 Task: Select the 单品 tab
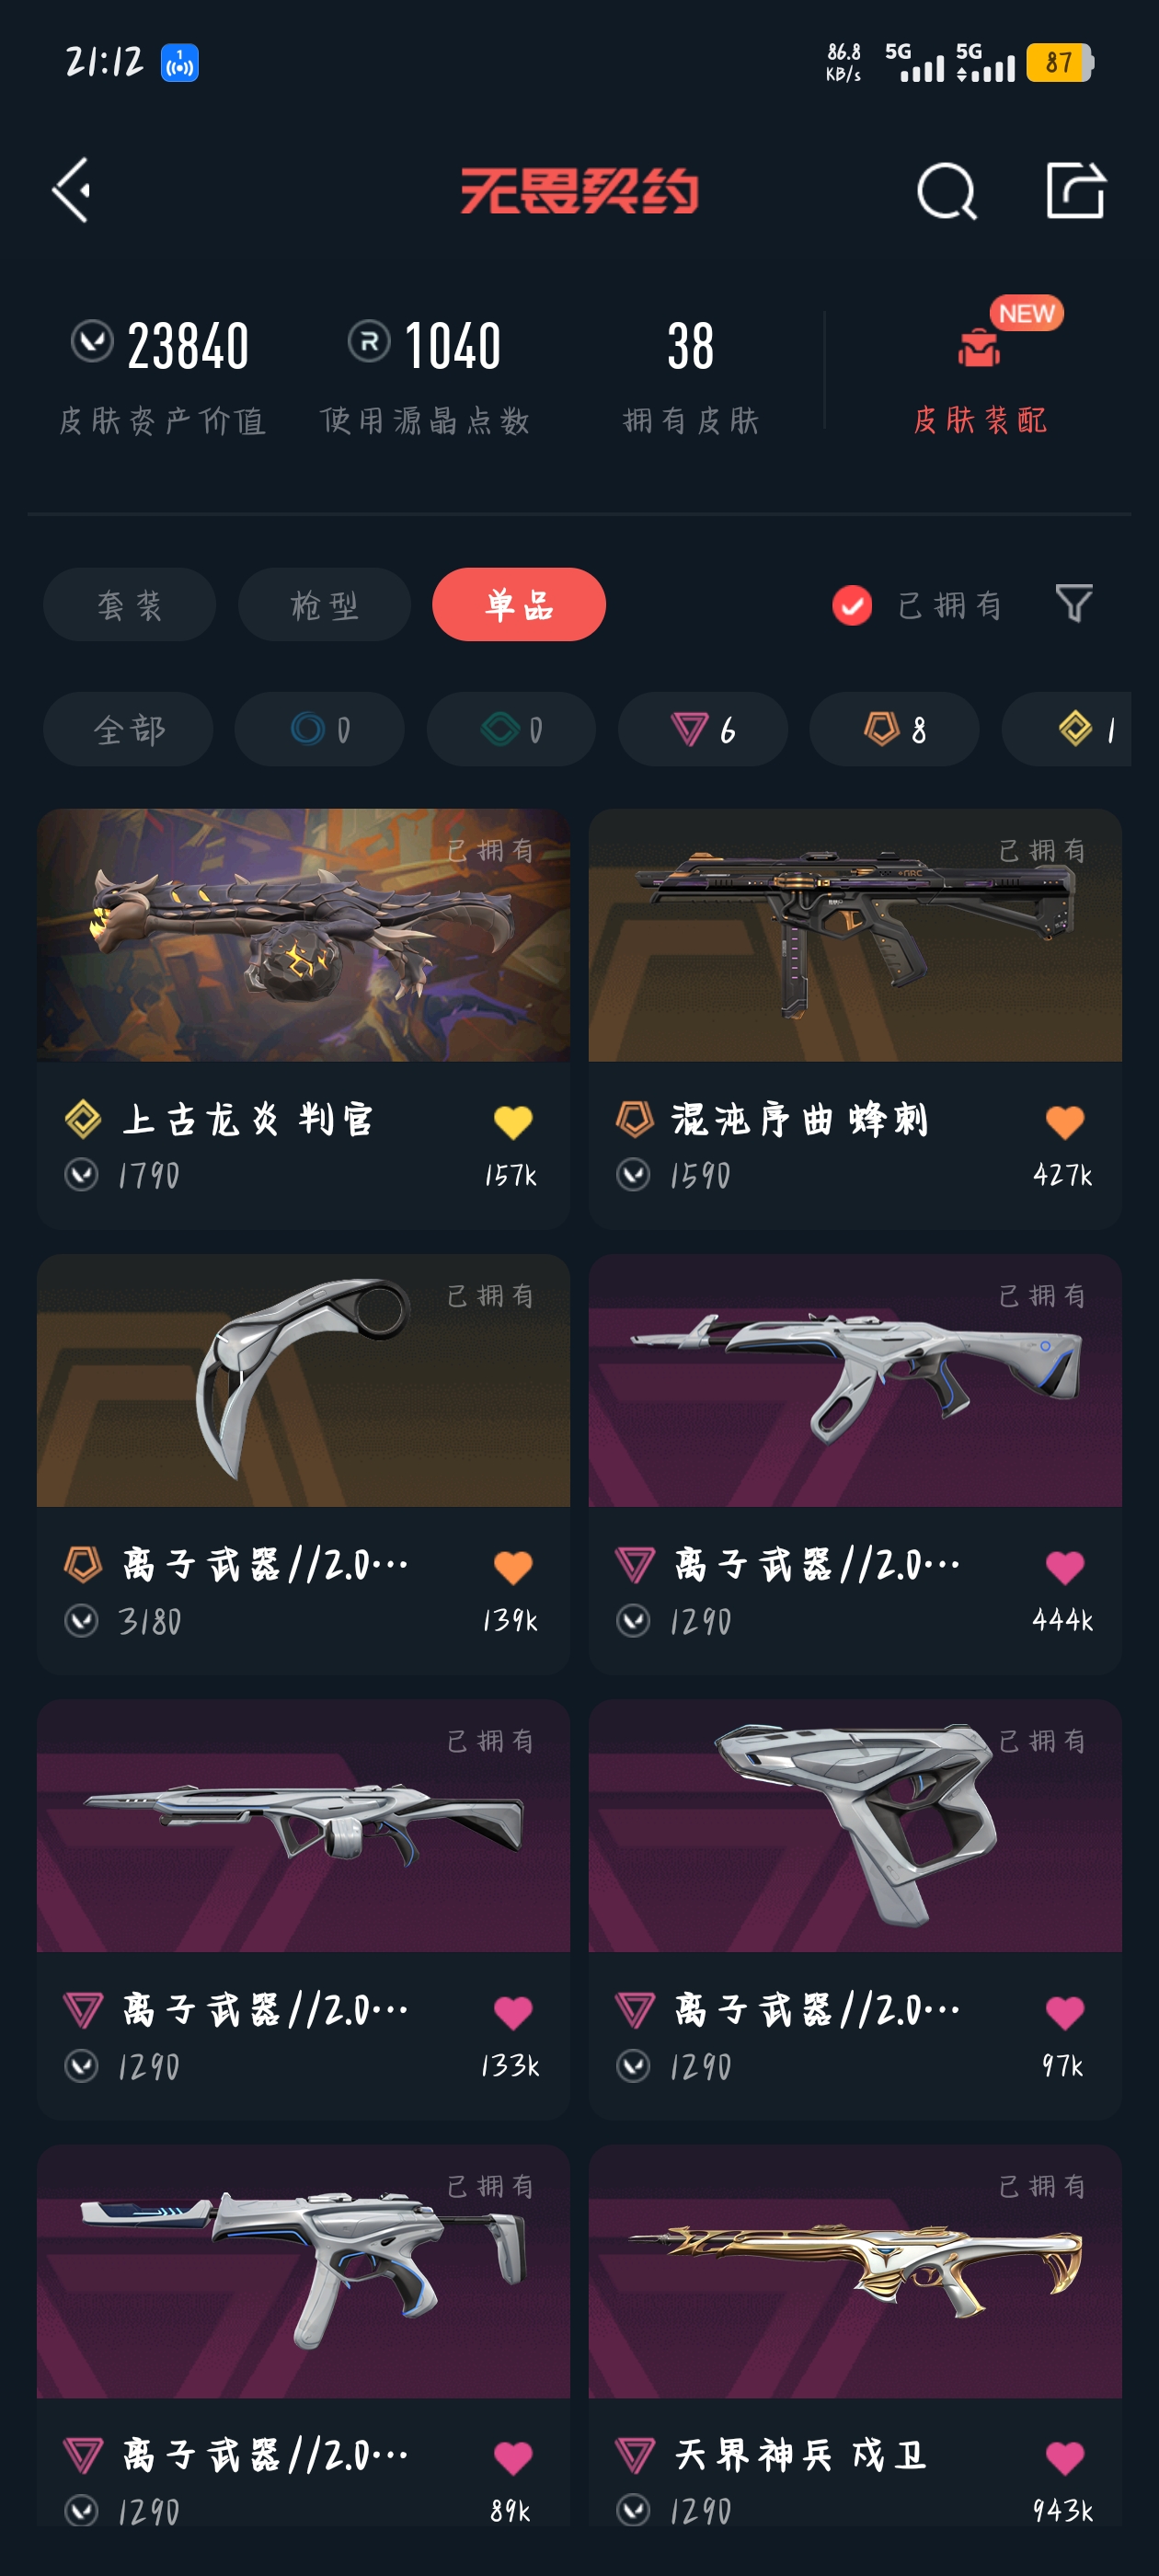click(519, 605)
